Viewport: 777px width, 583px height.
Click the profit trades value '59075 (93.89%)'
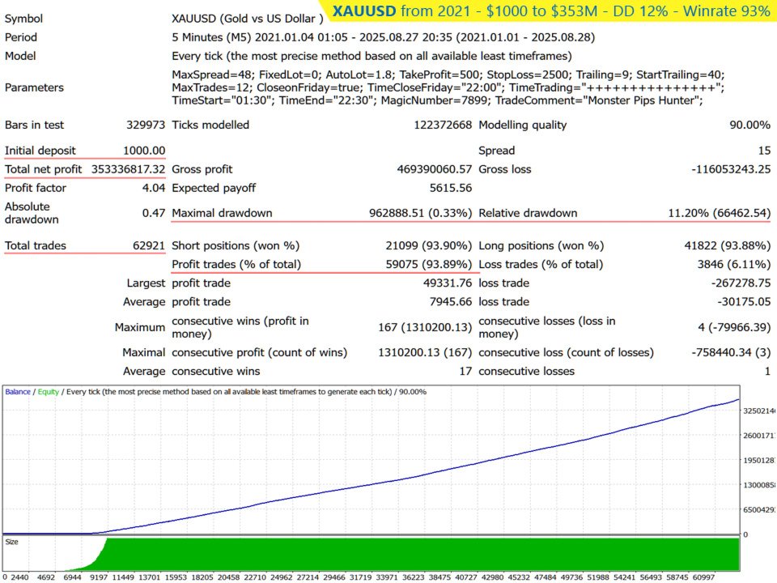429,265
